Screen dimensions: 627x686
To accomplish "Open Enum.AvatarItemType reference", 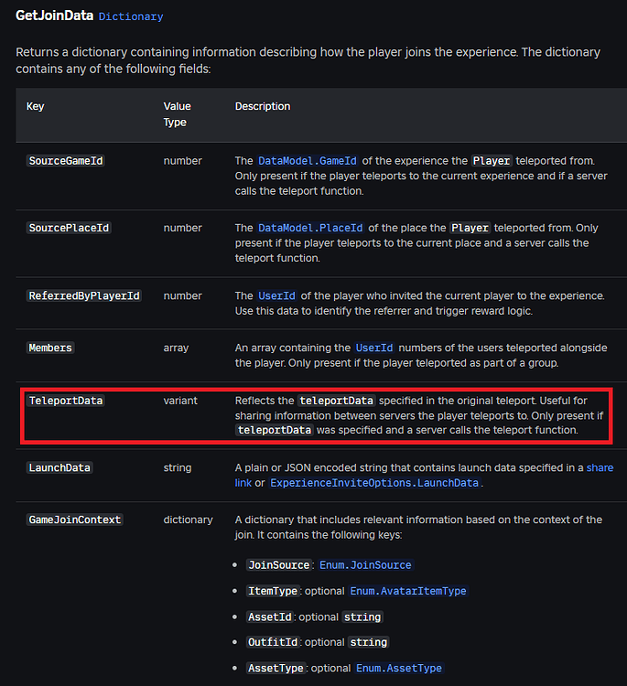I will coord(408,591).
